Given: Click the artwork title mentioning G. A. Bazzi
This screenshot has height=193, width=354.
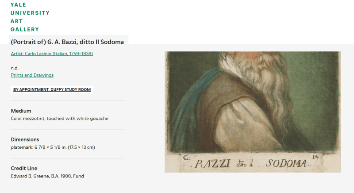Looking at the screenshot, I should pyautogui.click(x=67, y=42).
